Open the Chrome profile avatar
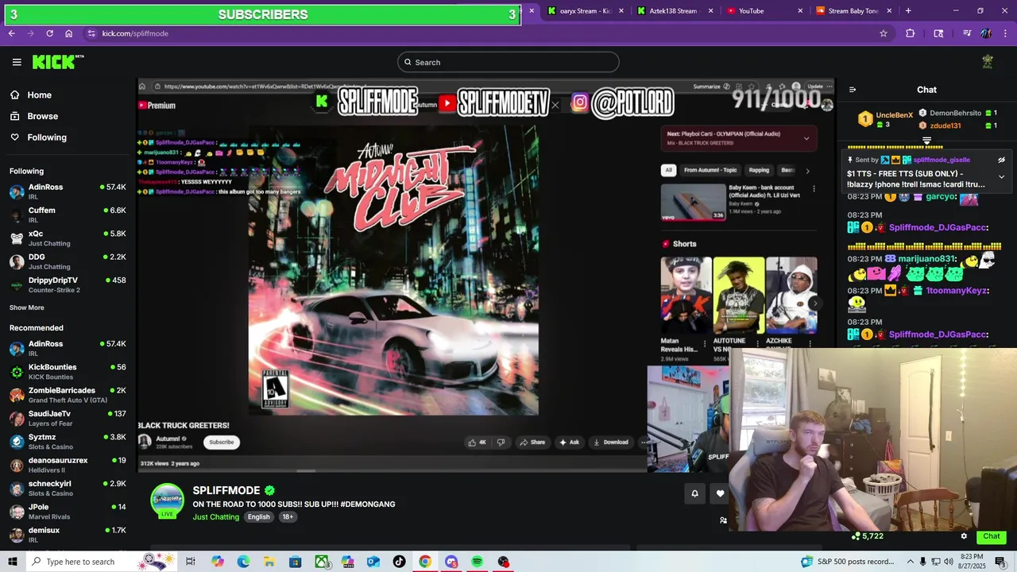 (986, 33)
